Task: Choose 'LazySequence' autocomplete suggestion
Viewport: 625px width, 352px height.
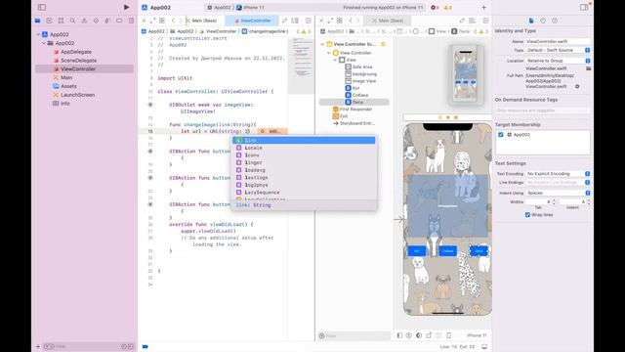Action: pyautogui.click(x=304, y=193)
